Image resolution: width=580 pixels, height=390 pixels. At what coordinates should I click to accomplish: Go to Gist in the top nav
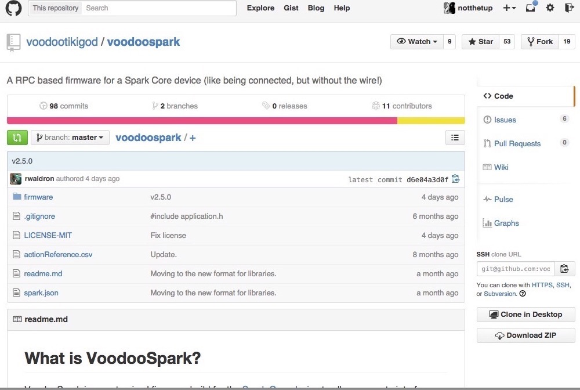[291, 8]
